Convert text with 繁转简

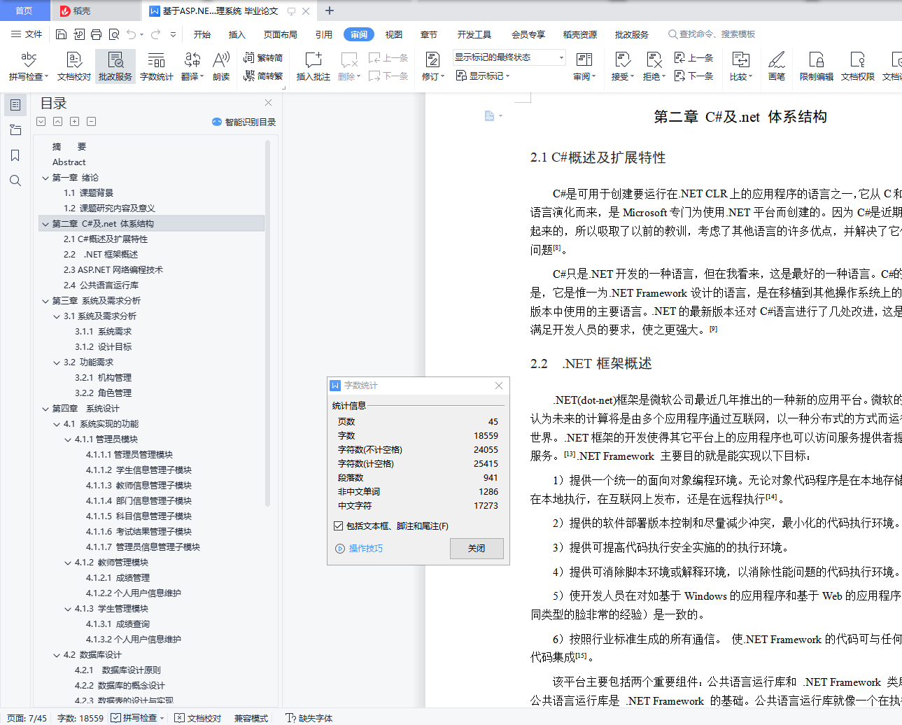tap(263, 58)
